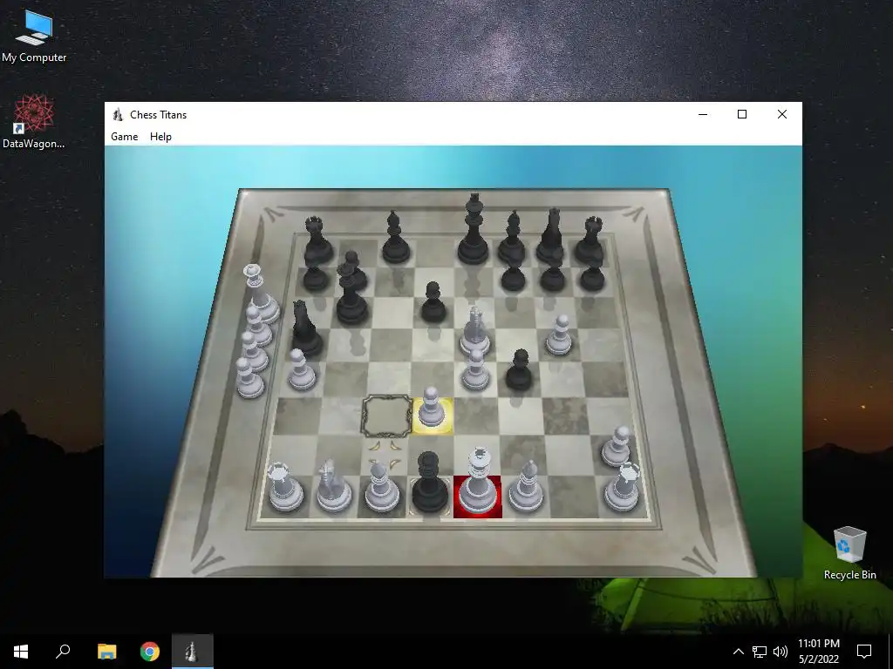
Task: Select the white king on the red square
Action: 479,483
